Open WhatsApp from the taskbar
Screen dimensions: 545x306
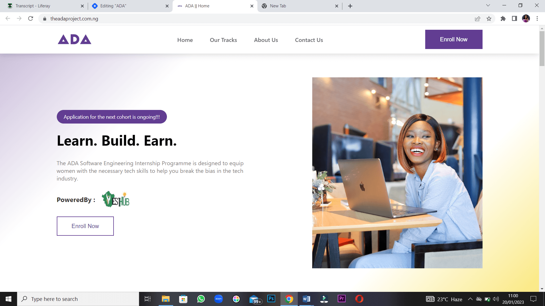(201, 299)
